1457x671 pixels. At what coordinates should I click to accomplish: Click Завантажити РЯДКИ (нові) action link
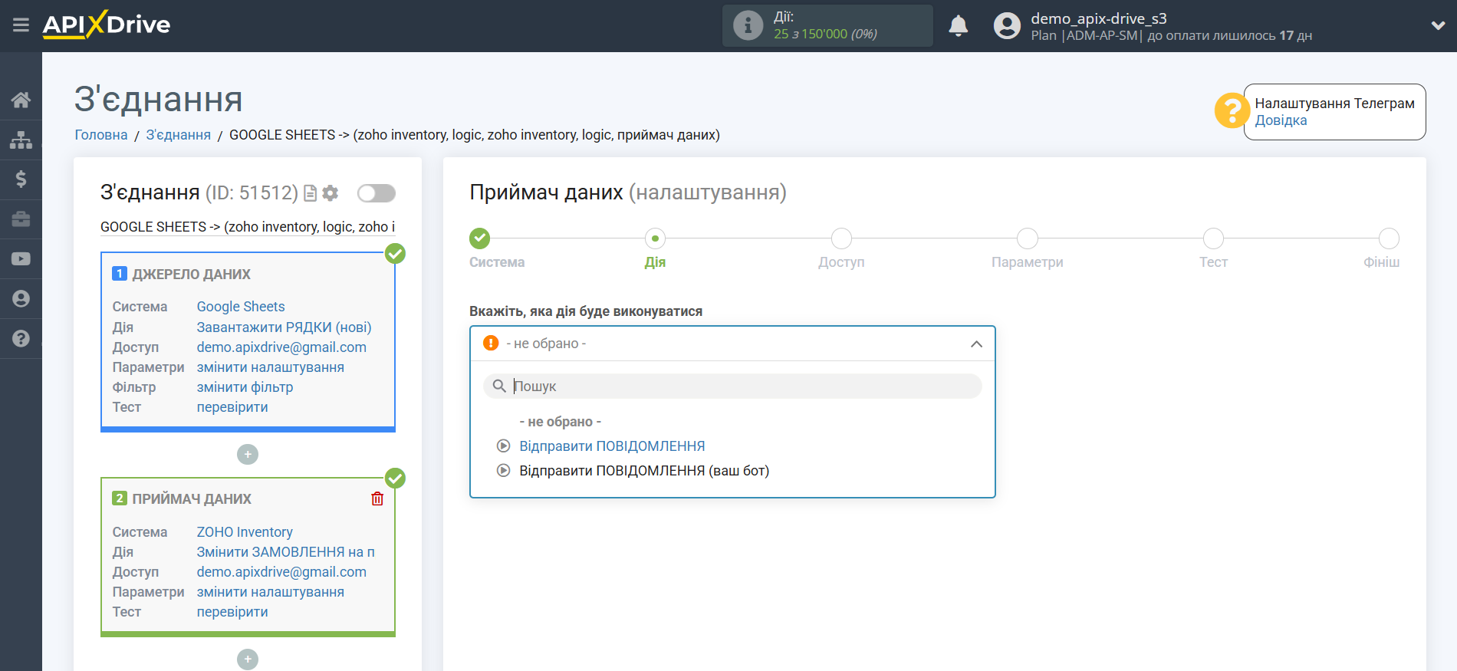point(284,327)
